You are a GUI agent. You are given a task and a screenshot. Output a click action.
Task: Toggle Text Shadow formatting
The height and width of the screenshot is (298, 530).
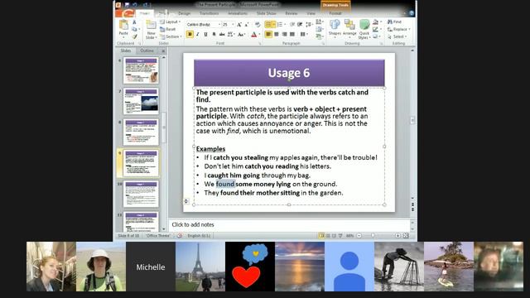tap(214, 34)
